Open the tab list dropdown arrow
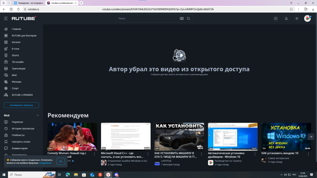Screen dimensions: 317x178 coord(9,3)
